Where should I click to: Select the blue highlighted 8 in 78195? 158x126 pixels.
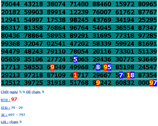pyautogui.click(x=98, y=67)
